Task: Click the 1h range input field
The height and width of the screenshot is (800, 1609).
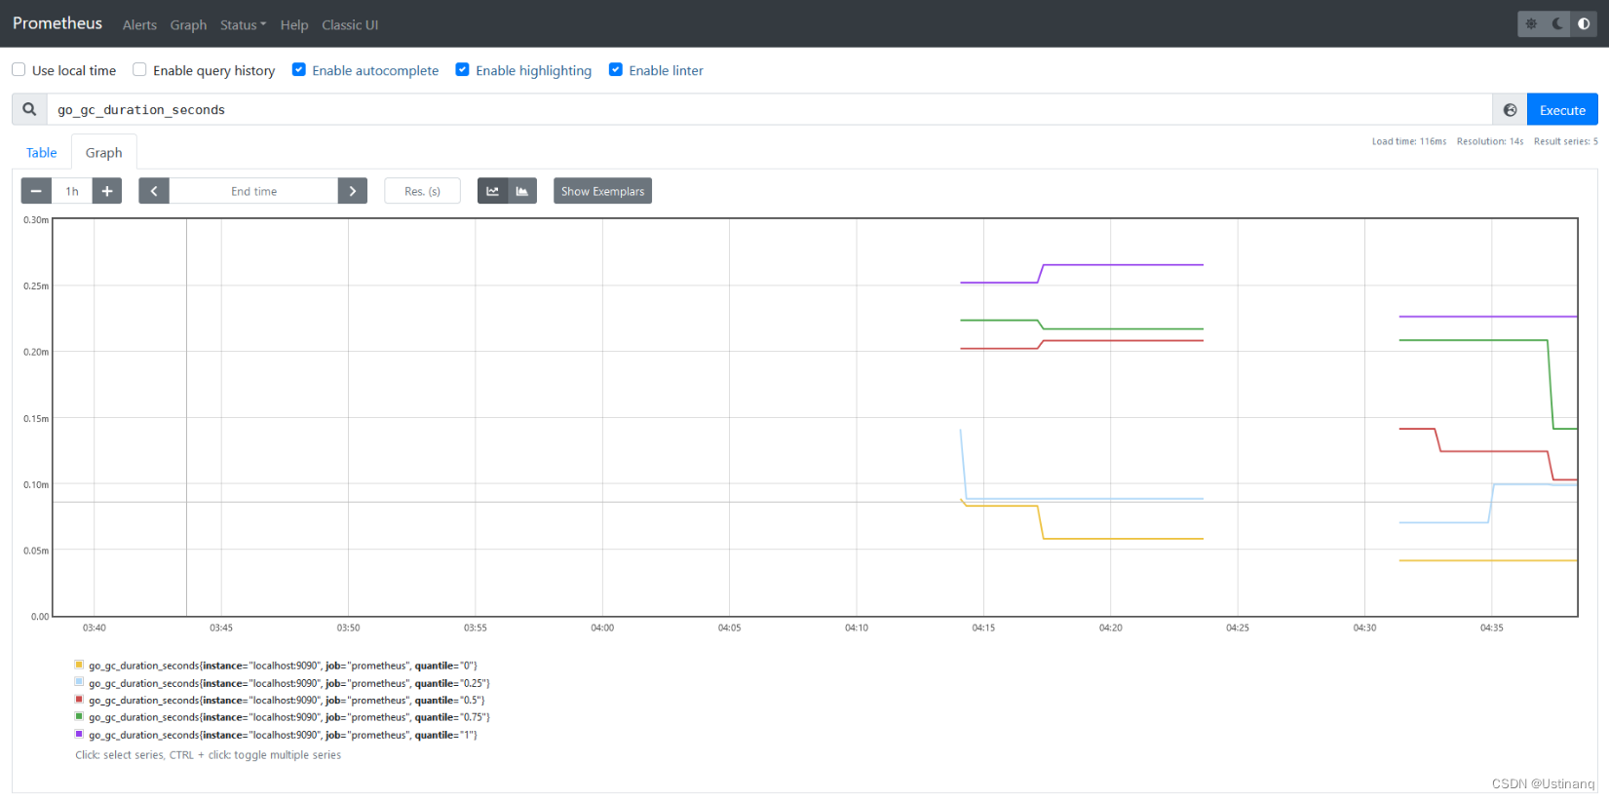Action: [72, 191]
